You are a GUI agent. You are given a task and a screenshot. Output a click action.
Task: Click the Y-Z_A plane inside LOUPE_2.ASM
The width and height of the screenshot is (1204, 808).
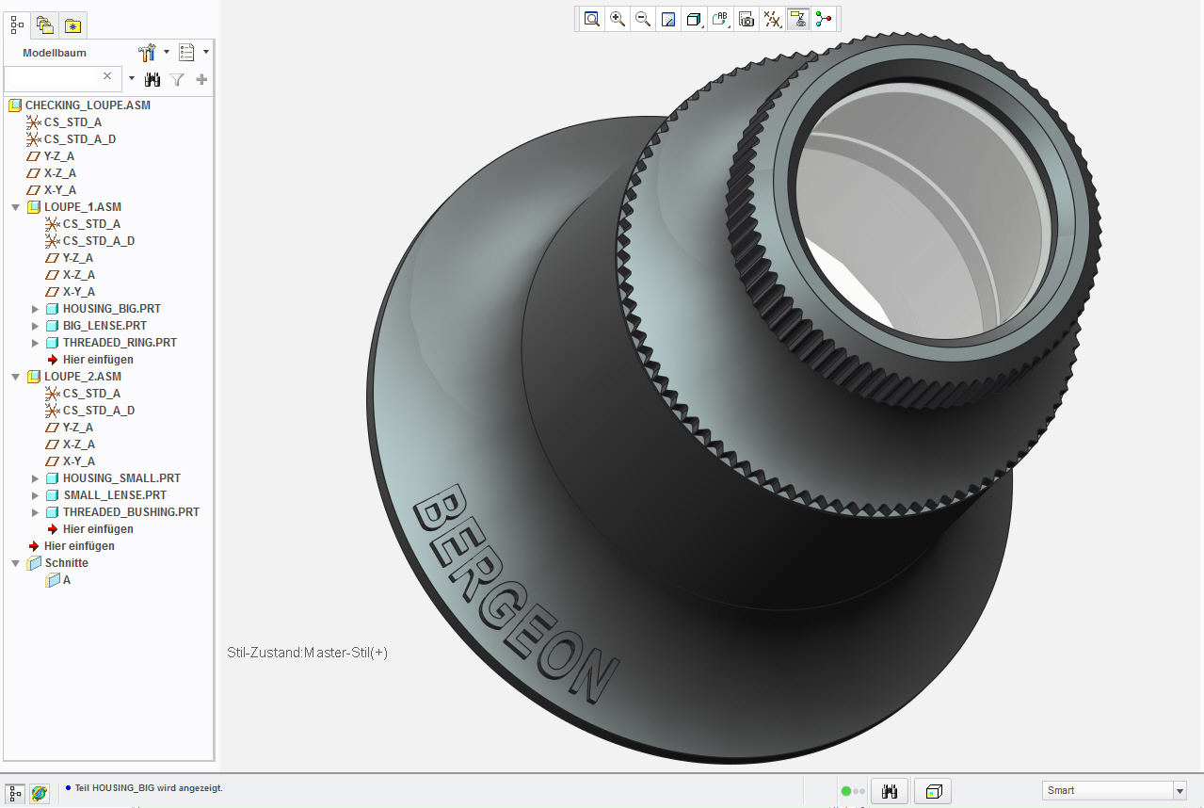click(x=78, y=428)
